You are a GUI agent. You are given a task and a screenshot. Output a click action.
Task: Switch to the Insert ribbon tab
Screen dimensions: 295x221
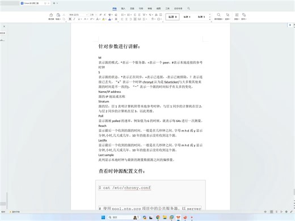123,8
